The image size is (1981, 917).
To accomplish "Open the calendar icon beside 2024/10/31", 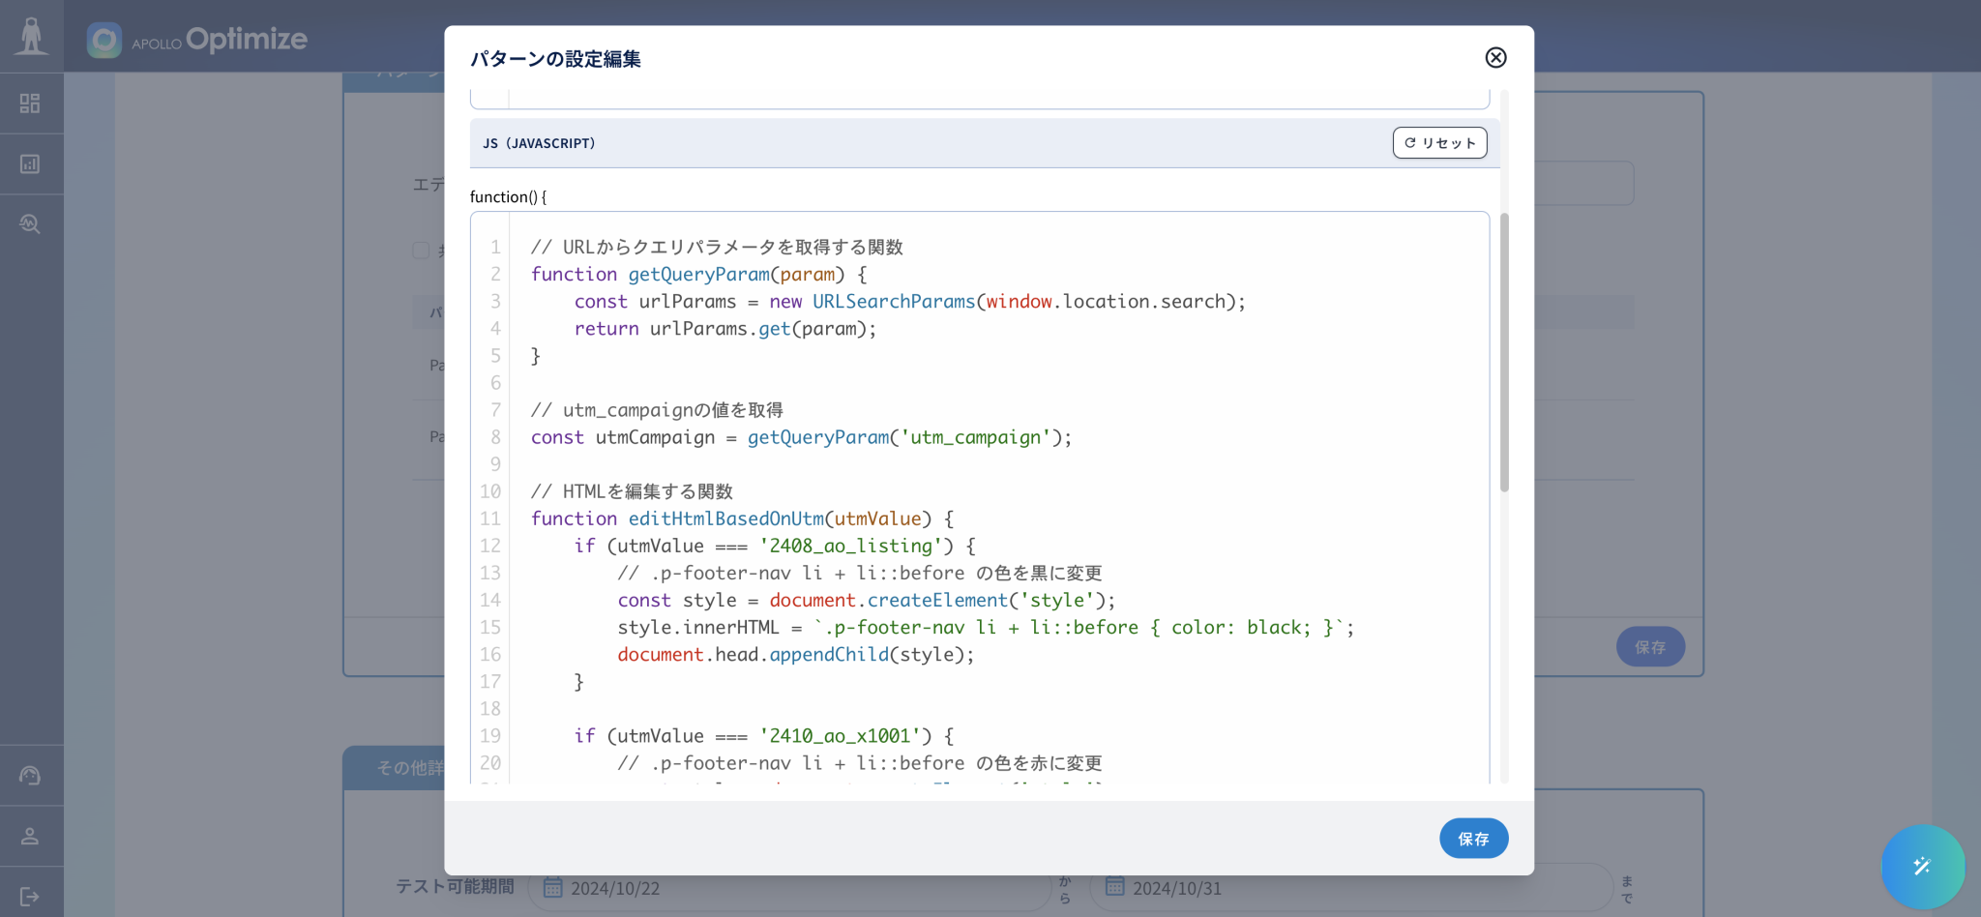I will point(1114,887).
